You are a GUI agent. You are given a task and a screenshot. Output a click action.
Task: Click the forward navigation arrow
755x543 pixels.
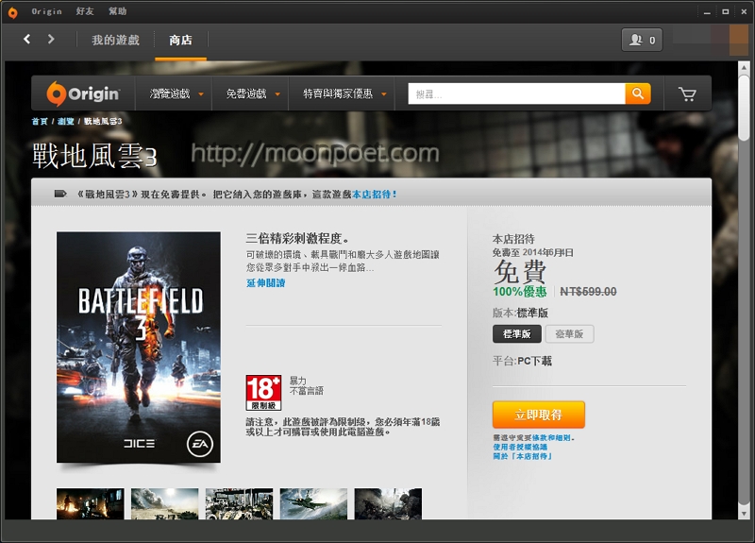coord(51,39)
